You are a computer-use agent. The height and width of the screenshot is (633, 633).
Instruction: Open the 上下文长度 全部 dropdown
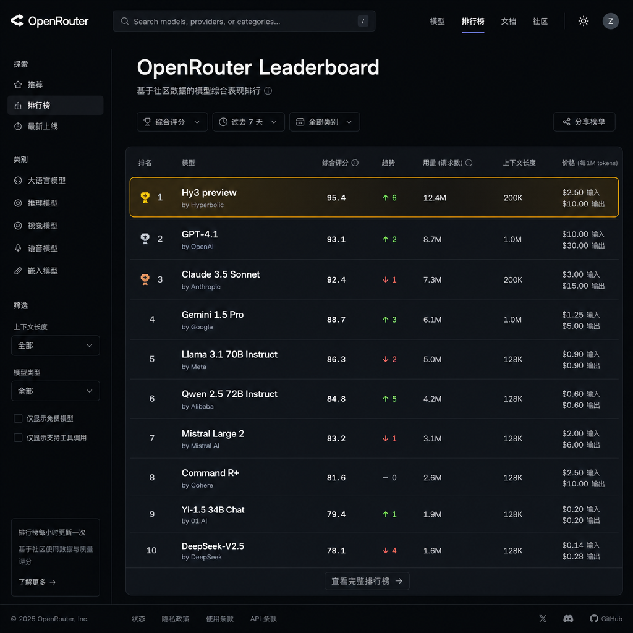tap(55, 346)
